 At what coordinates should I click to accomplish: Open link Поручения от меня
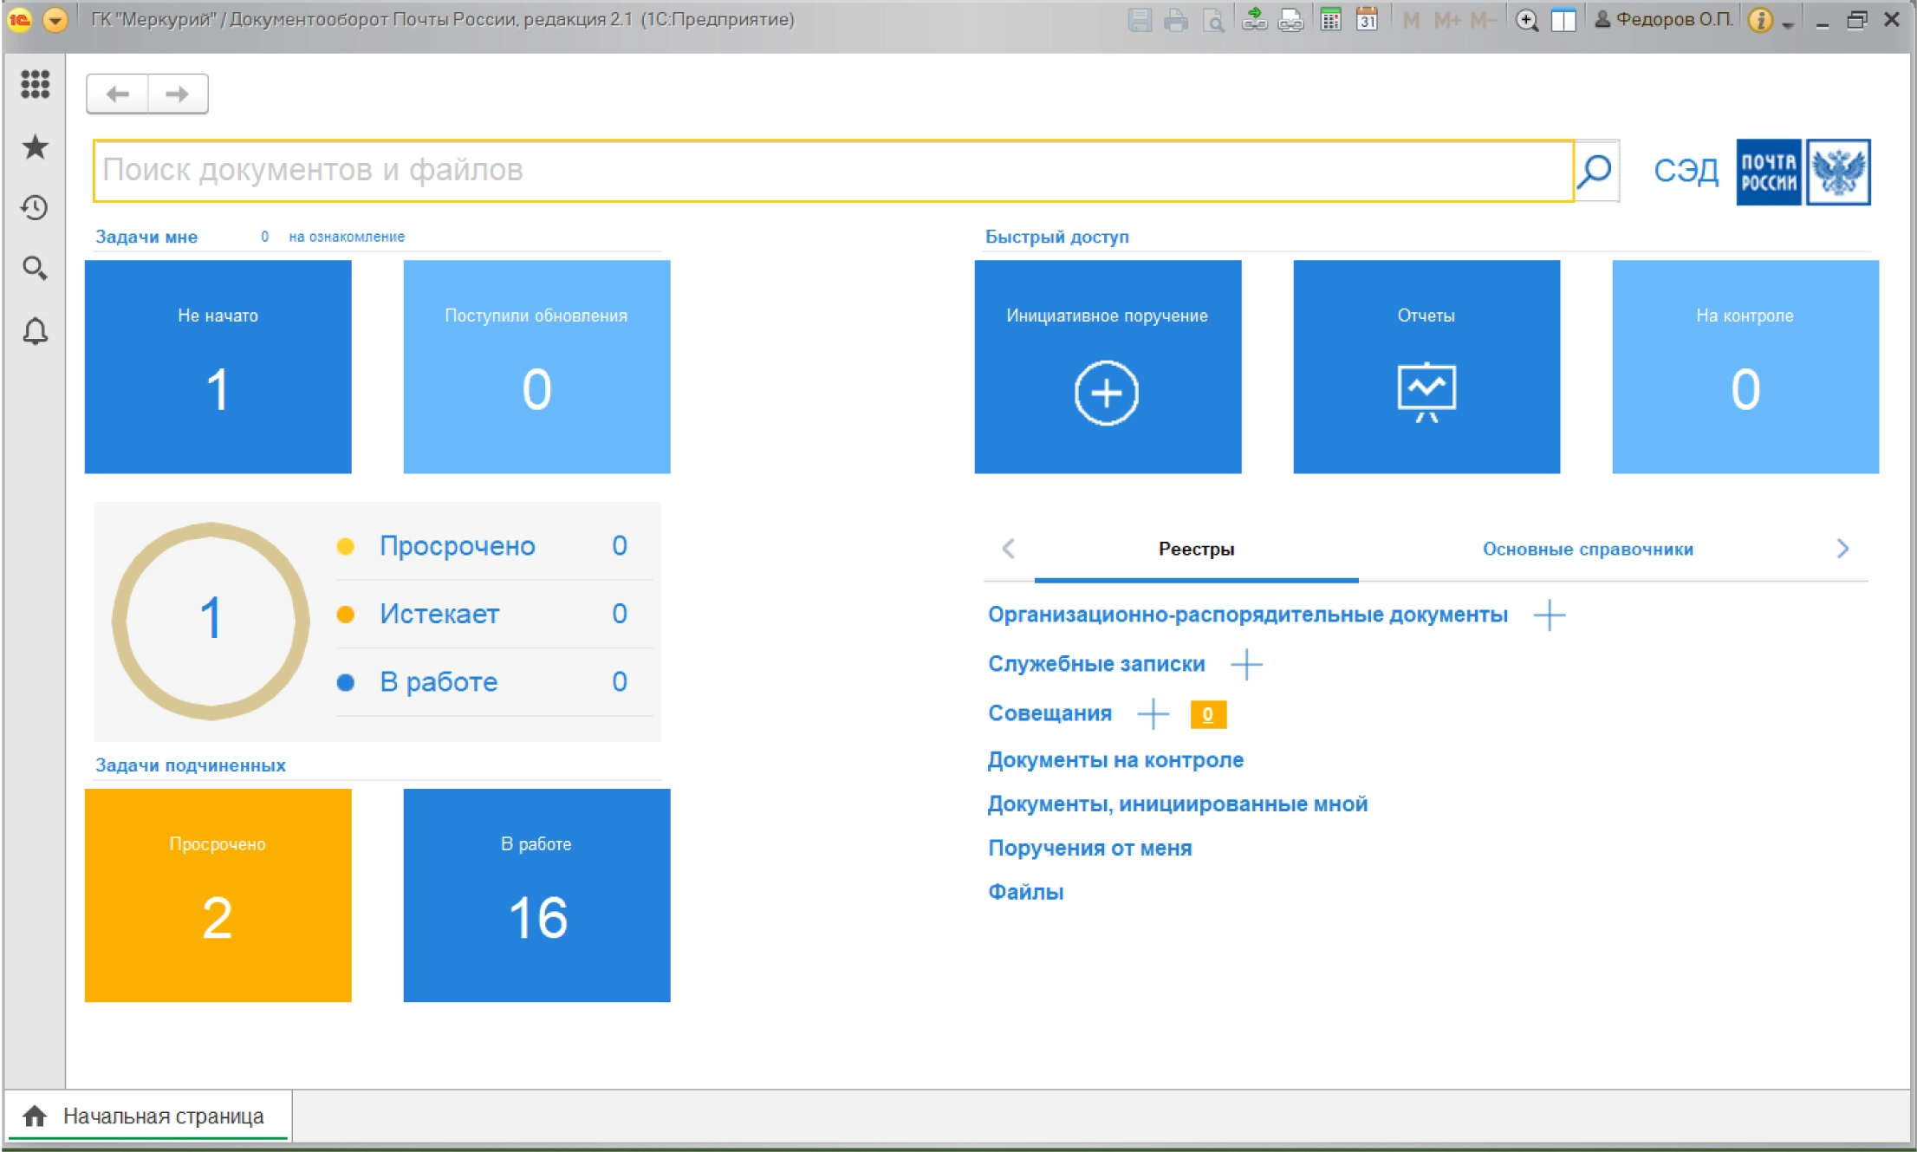point(1089,848)
